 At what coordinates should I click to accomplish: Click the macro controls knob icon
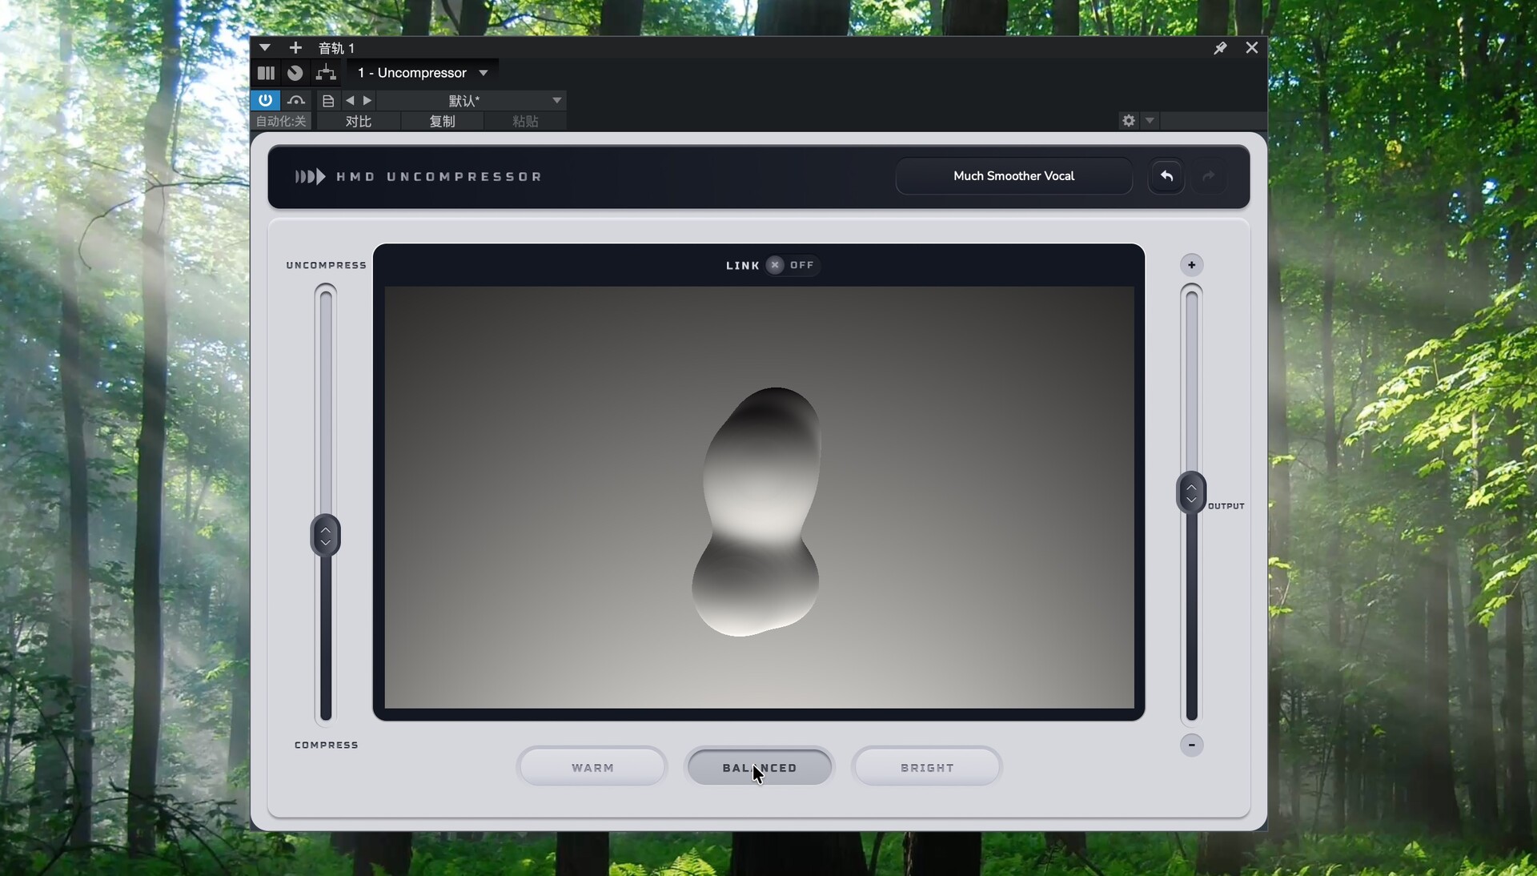pos(295,73)
